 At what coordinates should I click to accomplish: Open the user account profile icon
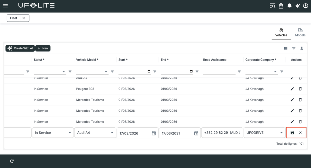click(x=306, y=6)
